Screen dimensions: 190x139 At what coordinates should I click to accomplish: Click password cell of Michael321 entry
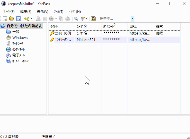coord(111,40)
